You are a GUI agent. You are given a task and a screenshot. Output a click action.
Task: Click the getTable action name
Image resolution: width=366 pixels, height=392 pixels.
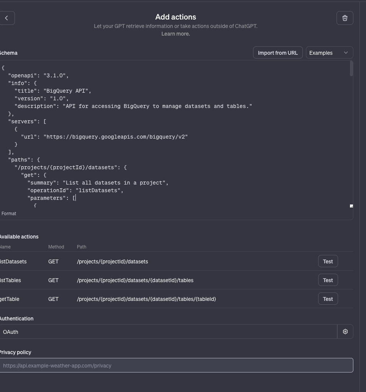click(x=10, y=299)
